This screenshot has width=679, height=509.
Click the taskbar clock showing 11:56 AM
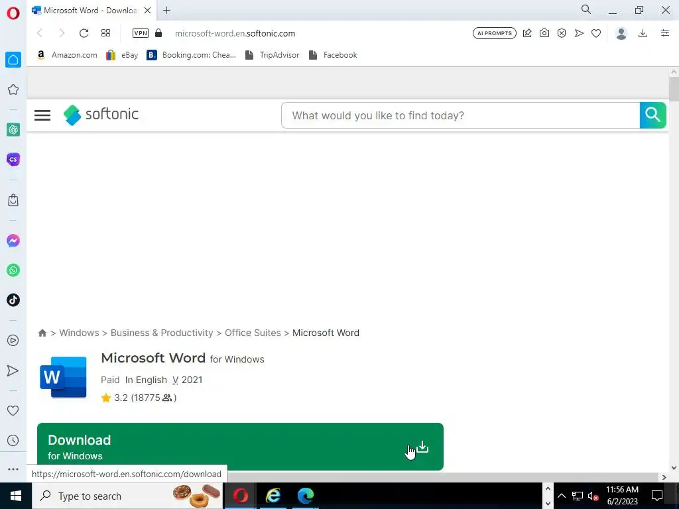[622, 496]
